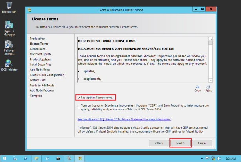
Task: Open the volume speaker tray icon
Action: coord(219,158)
